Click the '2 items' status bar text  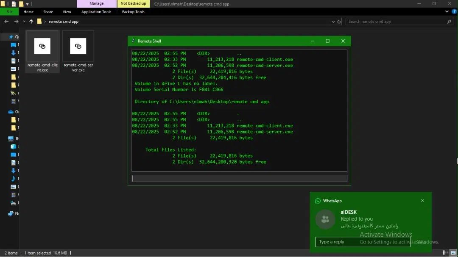(x=11, y=253)
